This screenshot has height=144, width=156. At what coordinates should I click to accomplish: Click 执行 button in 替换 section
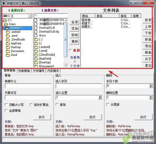[x=42, y=117]
